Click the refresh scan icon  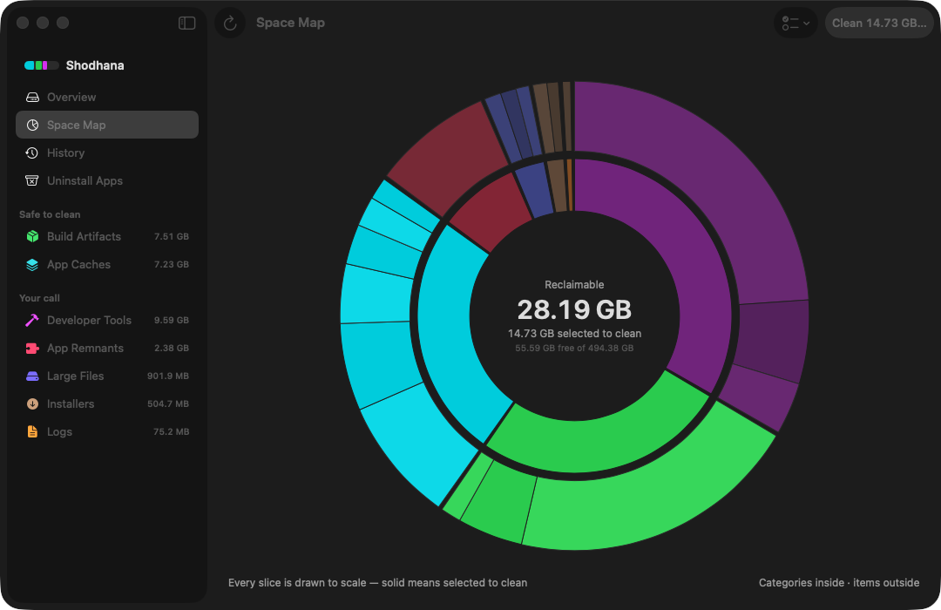pyautogui.click(x=230, y=23)
